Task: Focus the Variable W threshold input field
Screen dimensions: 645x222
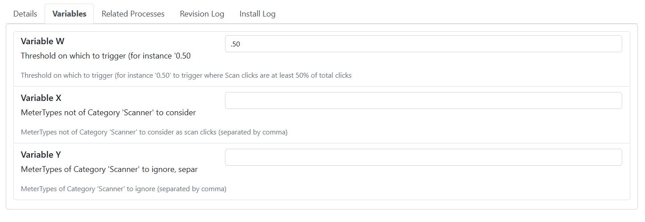Action: pyautogui.click(x=423, y=44)
